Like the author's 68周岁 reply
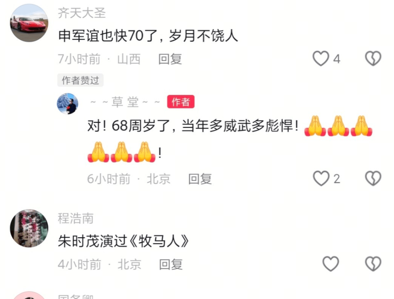 pos(321,178)
